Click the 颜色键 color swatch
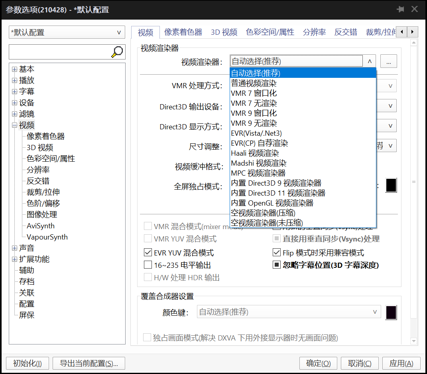The width and height of the screenshot is (427, 374). pyautogui.click(x=391, y=313)
